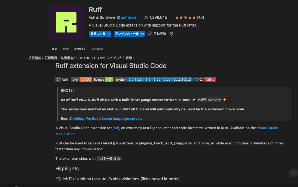Click the scroll-to-top arrow button
This screenshot has width=298, height=187.
click(x=293, y=173)
